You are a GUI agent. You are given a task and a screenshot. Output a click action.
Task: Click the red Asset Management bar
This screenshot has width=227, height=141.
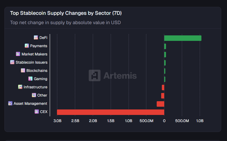pos(160,104)
